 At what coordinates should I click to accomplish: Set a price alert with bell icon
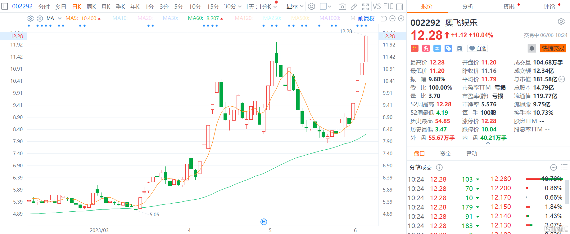click(x=532, y=48)
